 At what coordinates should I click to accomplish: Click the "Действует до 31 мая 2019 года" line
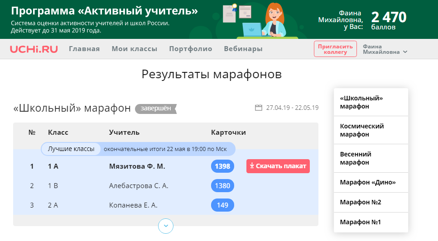click(x=56, y=31)
